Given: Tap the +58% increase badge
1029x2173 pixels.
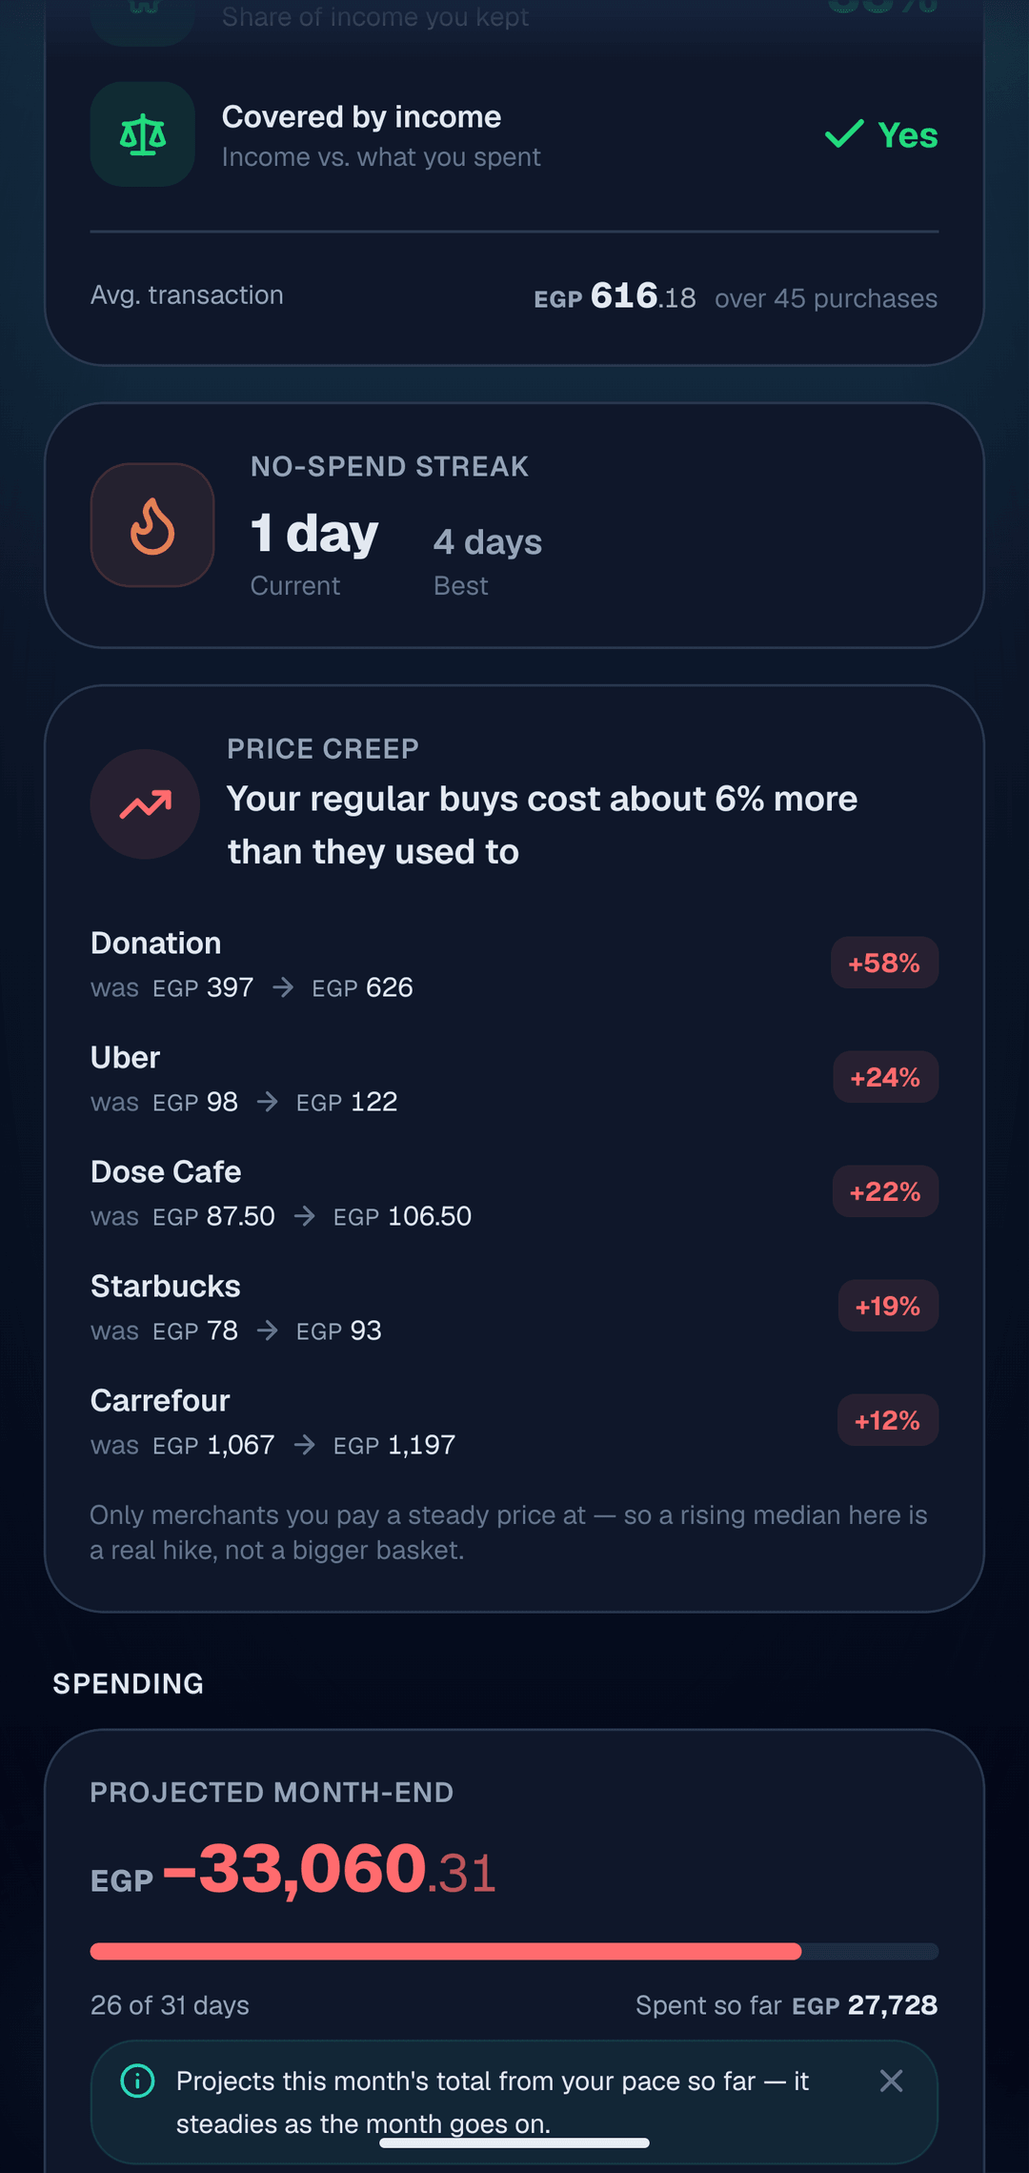Looking at the screenshot, I should point(884,963).
